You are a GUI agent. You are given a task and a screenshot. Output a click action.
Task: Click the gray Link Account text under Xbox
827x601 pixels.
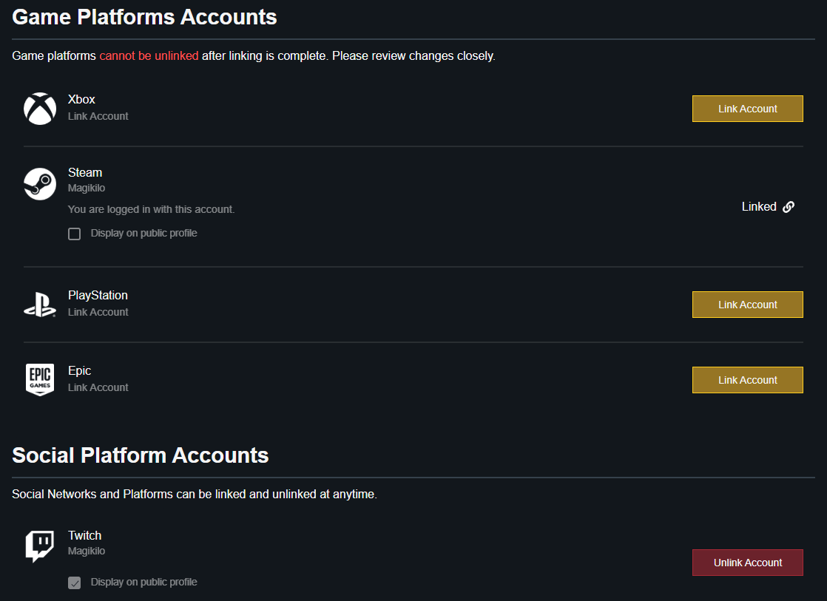[98, 116]
